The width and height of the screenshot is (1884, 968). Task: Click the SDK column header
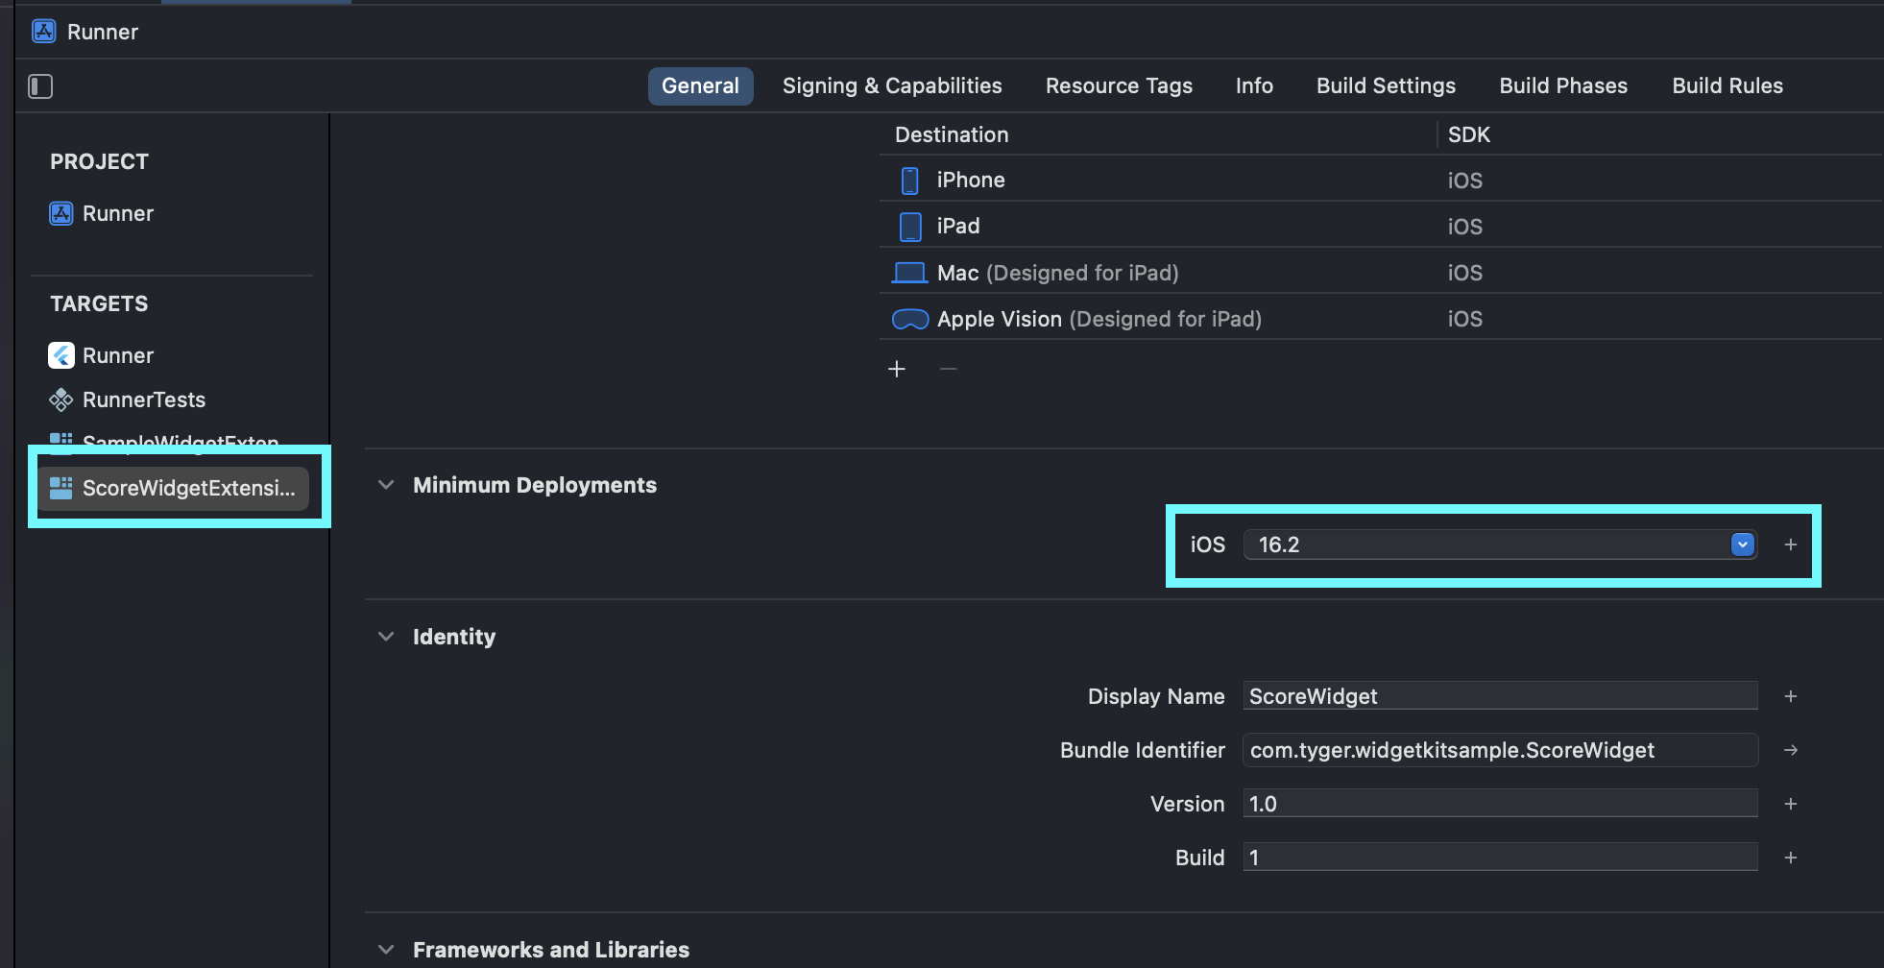(1469, 134)
